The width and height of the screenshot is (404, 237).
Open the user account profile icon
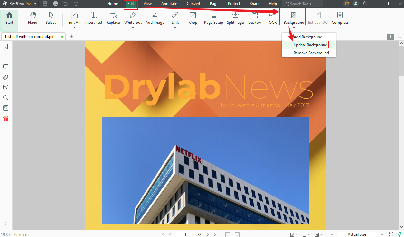pos(356,4)
